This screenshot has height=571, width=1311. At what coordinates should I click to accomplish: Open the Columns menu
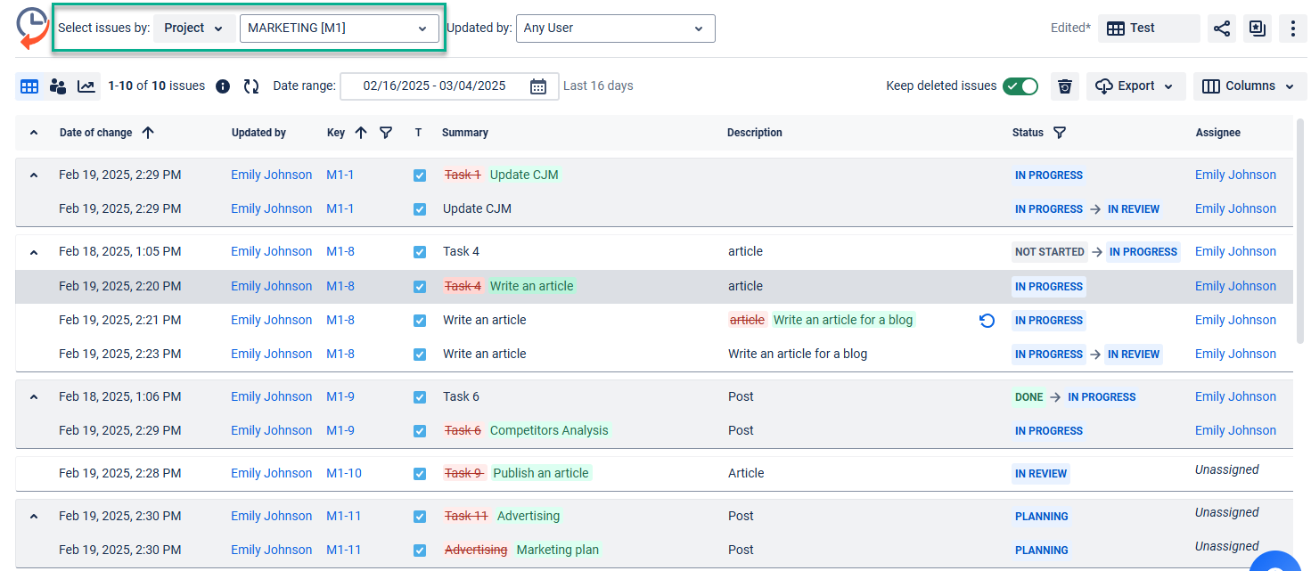[1249, 86]
